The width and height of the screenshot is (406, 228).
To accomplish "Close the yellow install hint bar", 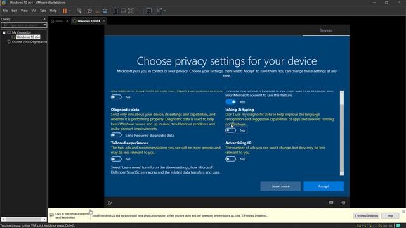I will tap(403, 212).
